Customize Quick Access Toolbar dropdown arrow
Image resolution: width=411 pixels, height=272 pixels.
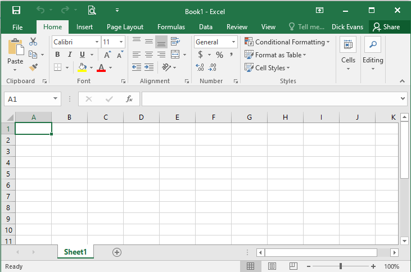(x=117, y=10)
